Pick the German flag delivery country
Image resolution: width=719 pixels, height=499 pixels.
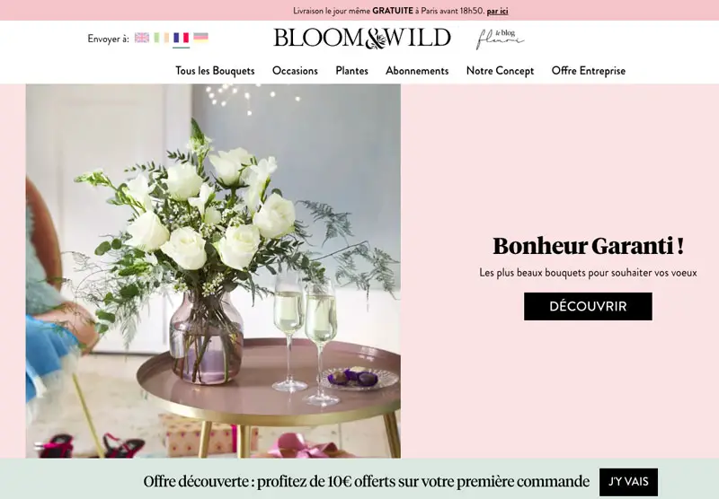click(x=200, y=38)
